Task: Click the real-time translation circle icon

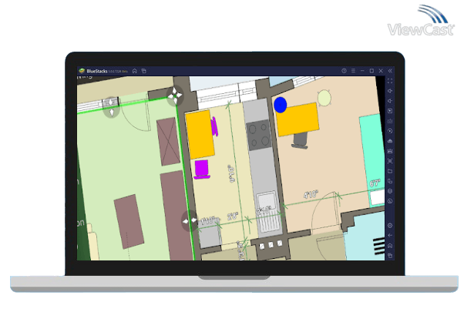Action: tap(390, 201)
